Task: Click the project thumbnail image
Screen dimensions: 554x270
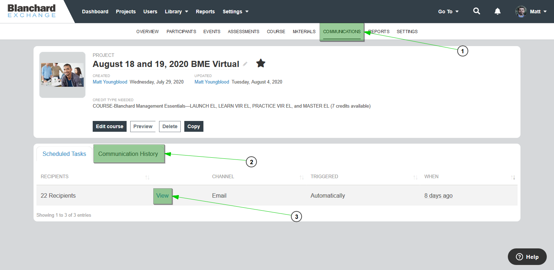Action: [x=62, y=75]
